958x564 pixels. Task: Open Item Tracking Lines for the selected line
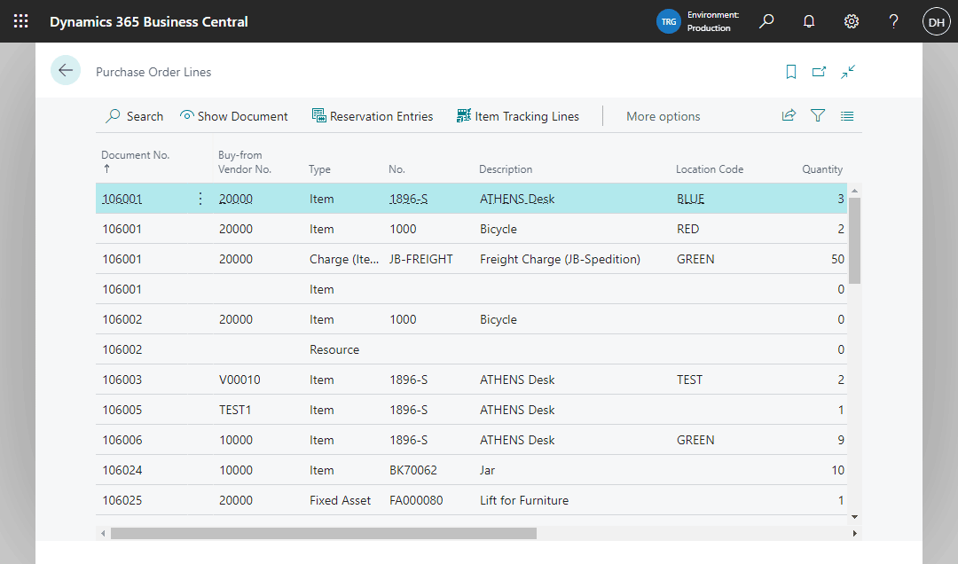(x=517, y=115)
